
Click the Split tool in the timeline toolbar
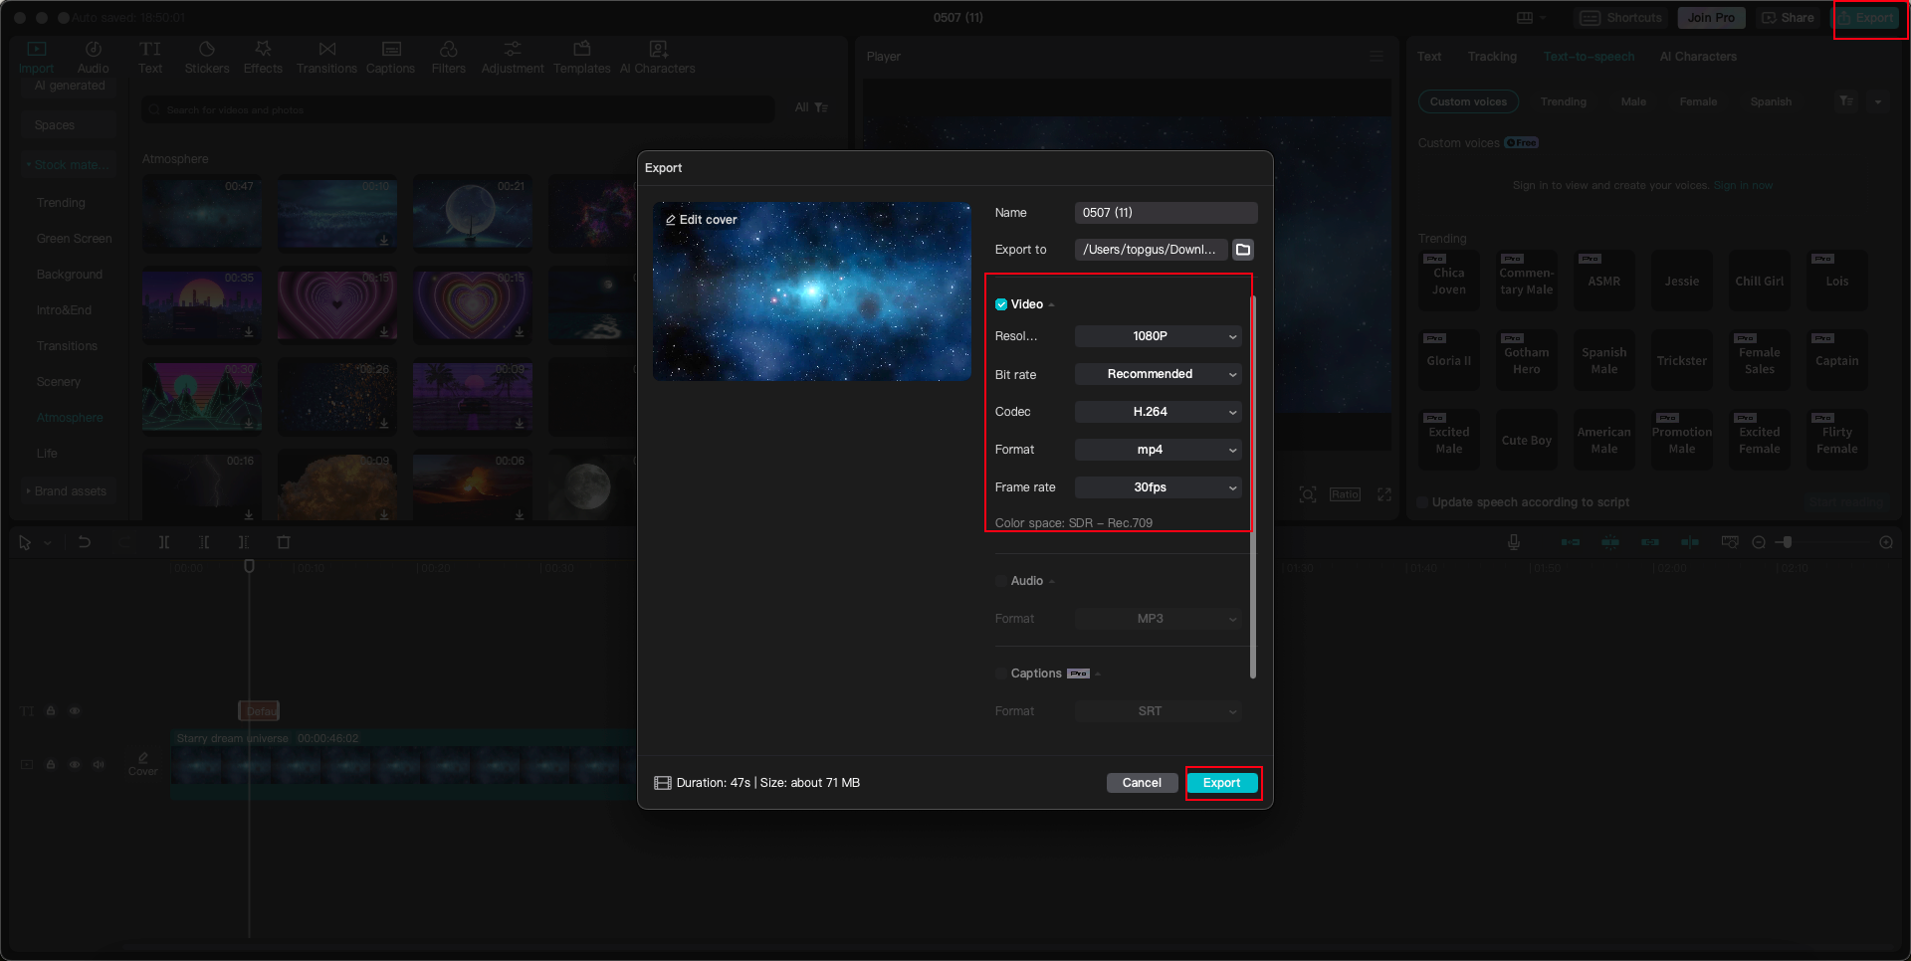tap(164, 542)
